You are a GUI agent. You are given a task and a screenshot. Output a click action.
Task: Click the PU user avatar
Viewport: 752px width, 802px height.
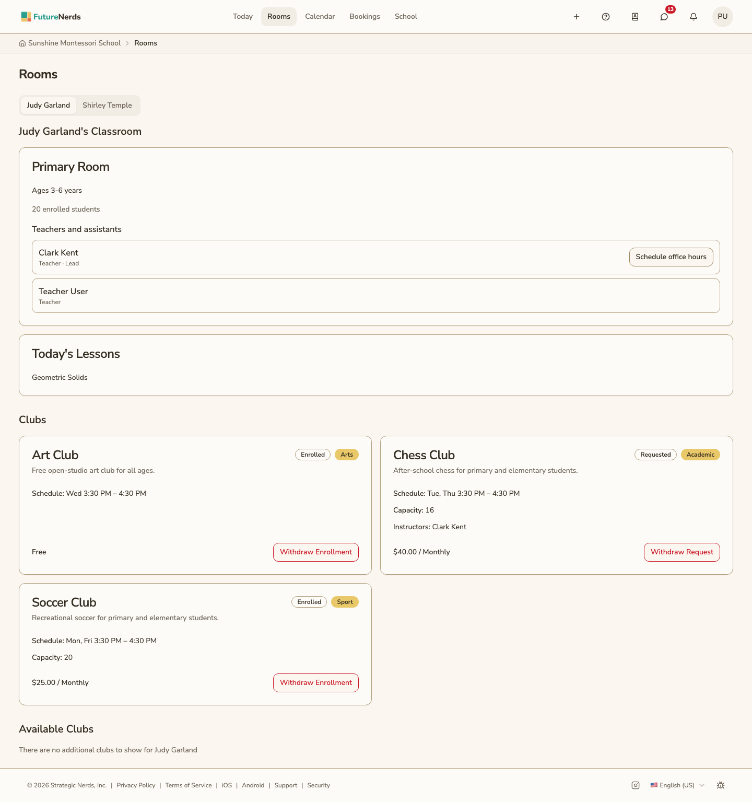click(723, 17)
